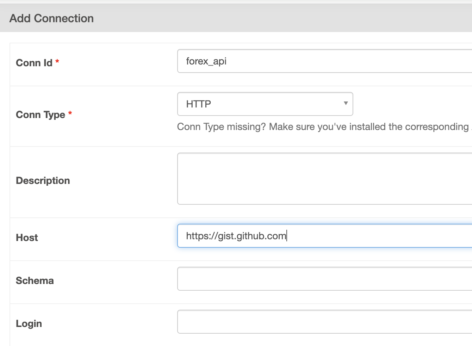Image resolution: width=472 pixels, height=346 pixels.
Task: Click the required asterisk beside Conn Type
Action: point(70,113)
